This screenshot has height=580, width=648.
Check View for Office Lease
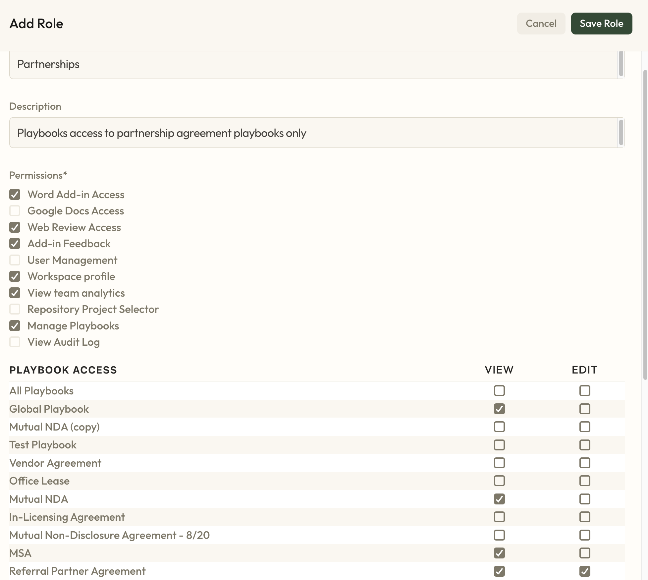coord(499,481)
